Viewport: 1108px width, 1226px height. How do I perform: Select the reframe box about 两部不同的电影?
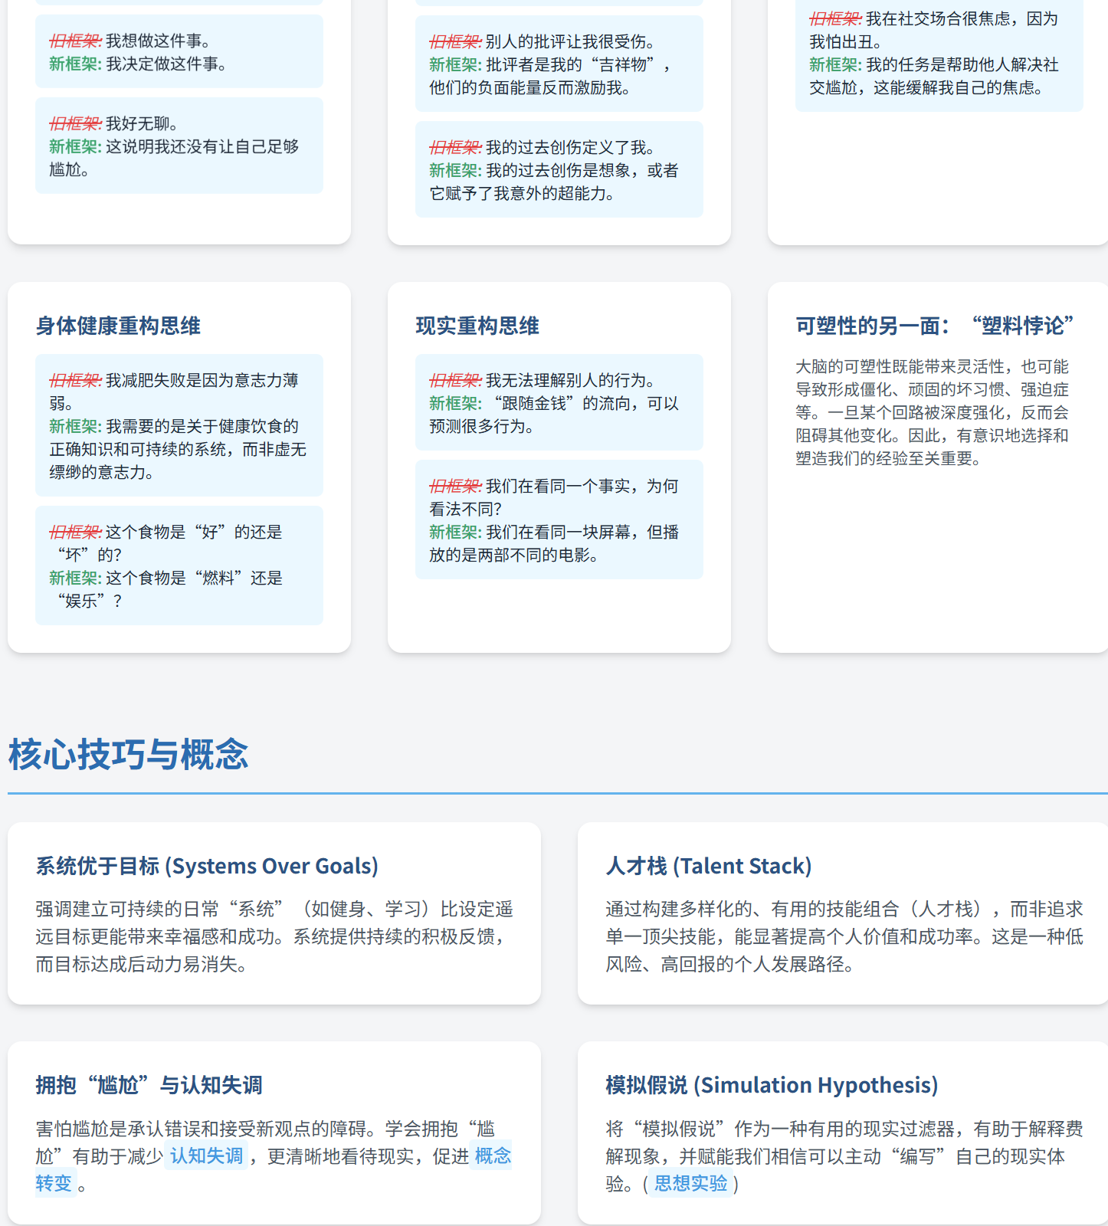(559, 520)
